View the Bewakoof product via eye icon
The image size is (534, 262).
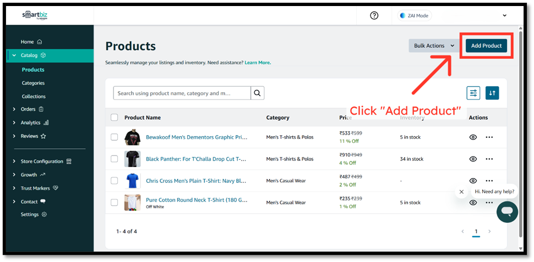pyautogui.click(x=473, y=137)
